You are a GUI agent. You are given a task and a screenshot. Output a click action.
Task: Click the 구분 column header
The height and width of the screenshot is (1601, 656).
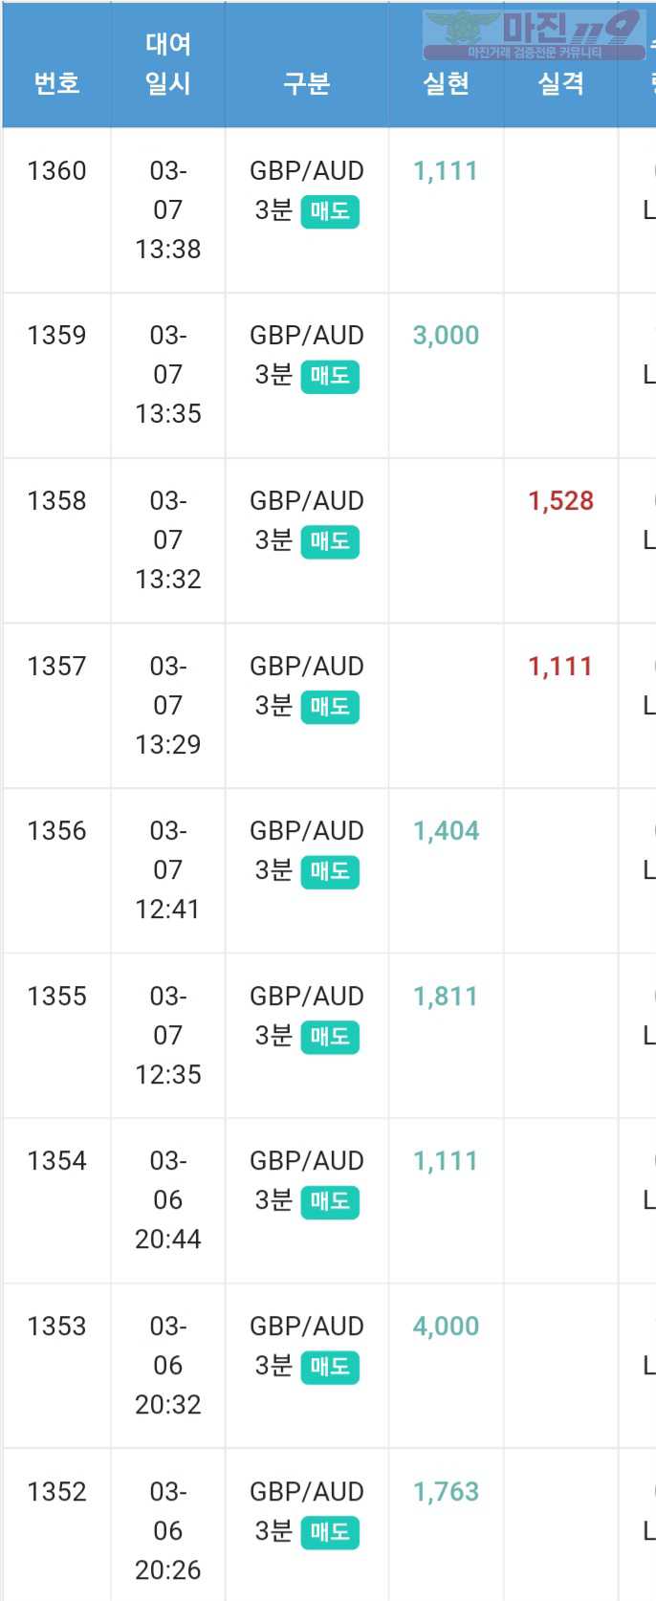[307, 84]
